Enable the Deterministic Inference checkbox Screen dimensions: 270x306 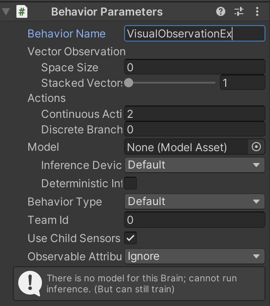pyautogui.click(x=130, y=183)
